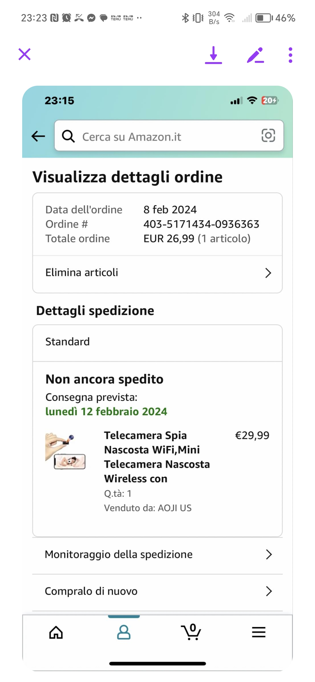Expand the Compralo di nuovo chevron
Viewport: 315px width, 682px height.
(x=269, y=591)
